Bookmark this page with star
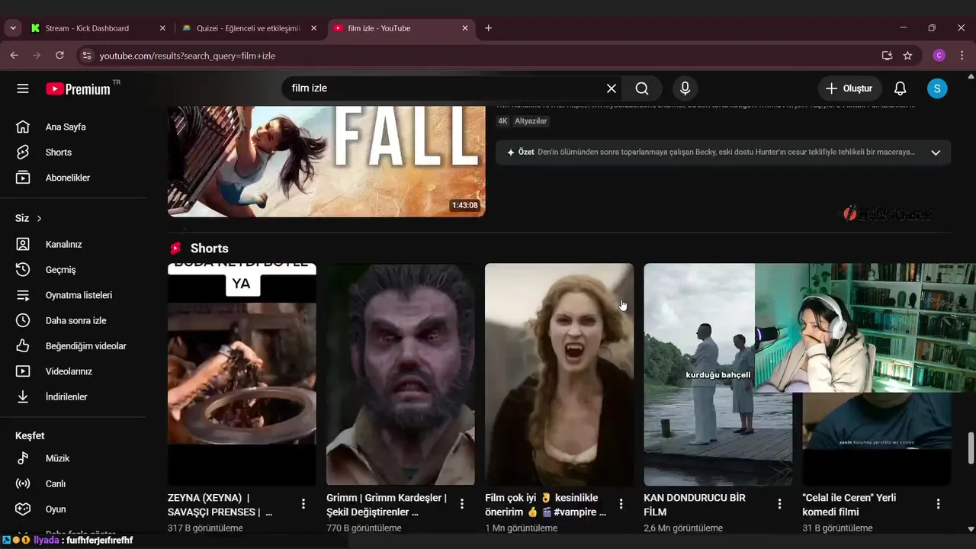The width and height of the screenshot is (976, 549). (907, 56)
